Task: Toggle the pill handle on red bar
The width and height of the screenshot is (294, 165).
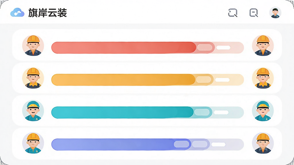Action: click(x=205, y=48)
